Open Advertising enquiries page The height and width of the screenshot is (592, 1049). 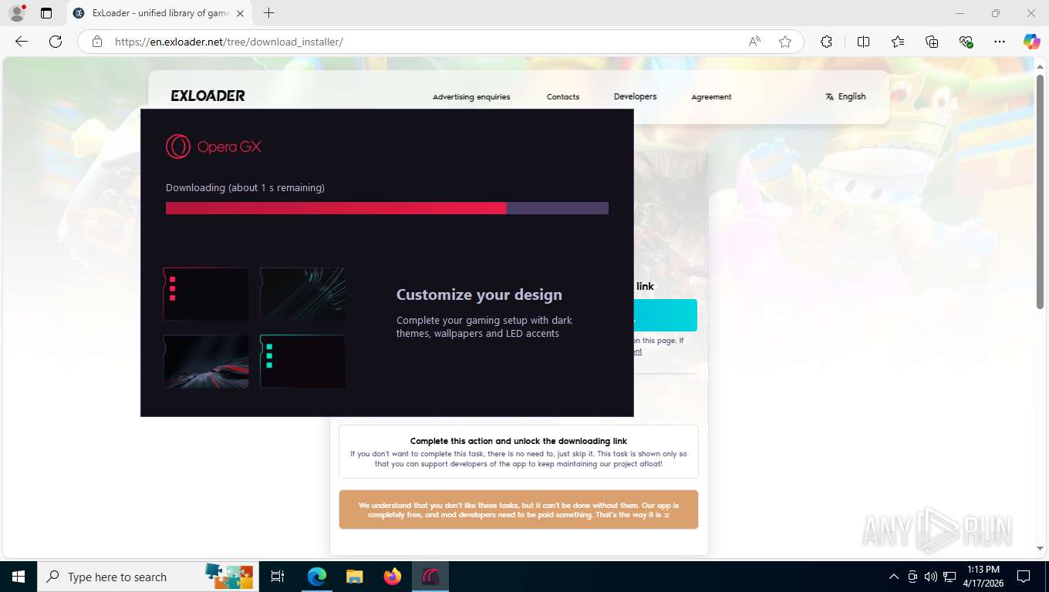[471, 97]
